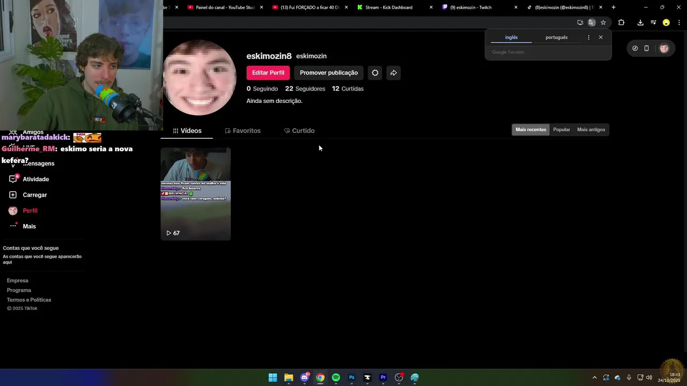Open Discord from the taskbar
The image size is (687, 386).
pyautogui.click(x=305, y=377)
